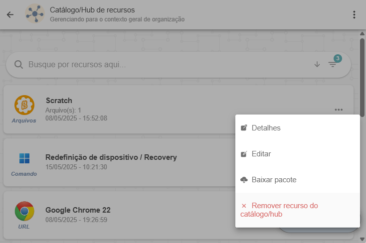Image resolution: width=366 pixels, height=243 pixels.
Task: Toggle sort direction with down arrow
Action: point(317,65)
